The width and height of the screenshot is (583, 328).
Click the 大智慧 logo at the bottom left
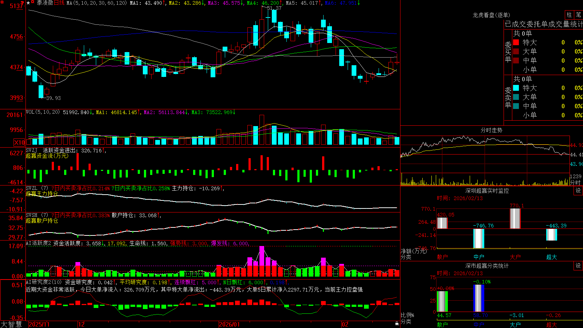click(11, 324)
